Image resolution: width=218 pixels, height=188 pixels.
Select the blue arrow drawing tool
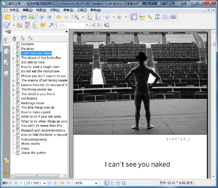pos(51,25)
